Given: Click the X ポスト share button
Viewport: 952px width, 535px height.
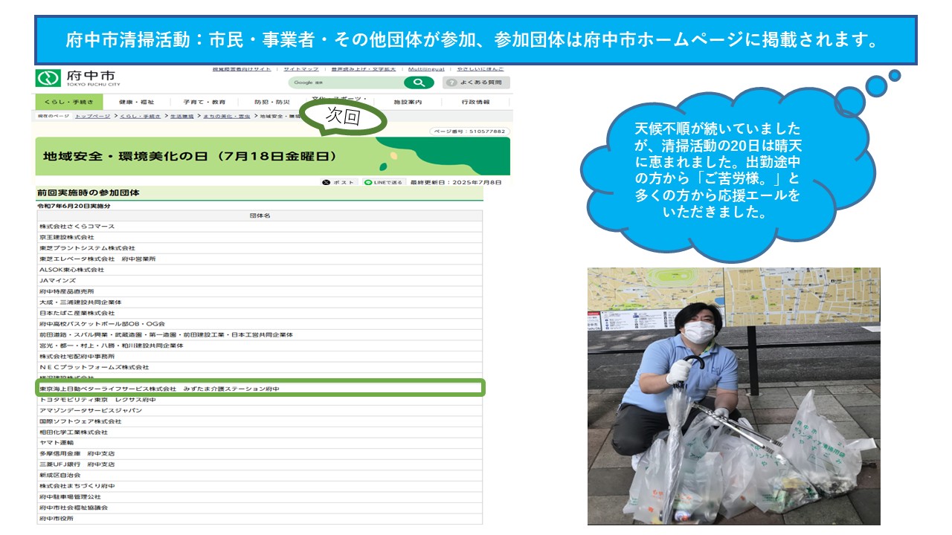Looking at the screenshot, I should pyautogui.click(x=340, y=182).
